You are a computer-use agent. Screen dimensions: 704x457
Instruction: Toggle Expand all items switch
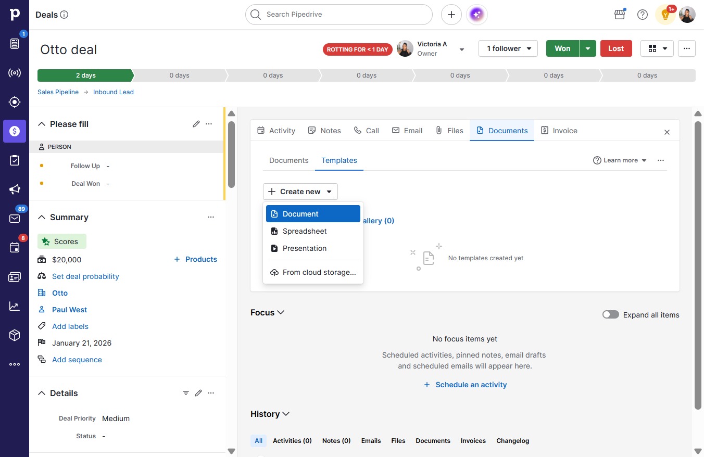pos(611,314)
